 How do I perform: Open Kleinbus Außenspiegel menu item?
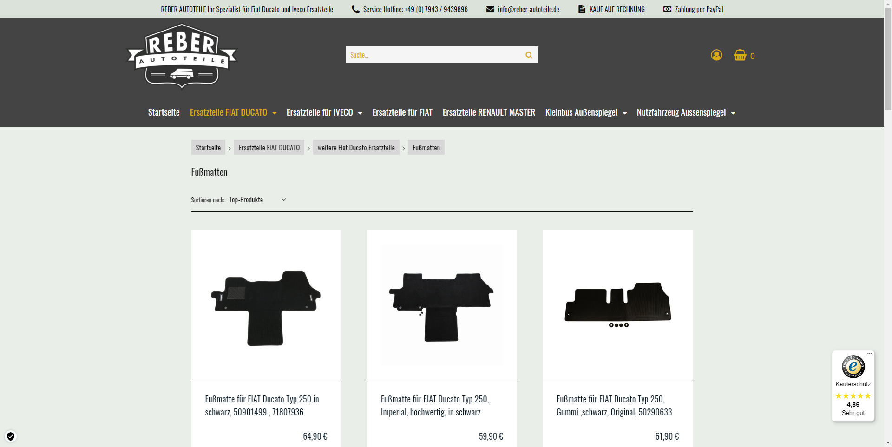click(x=581, y=112)
